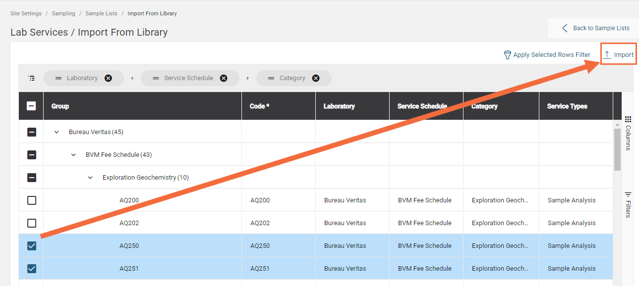This screenshot has width=639, height=286.
Task: Collapse the Exploration Geochemistry group
Action: (x=90, y=178)
